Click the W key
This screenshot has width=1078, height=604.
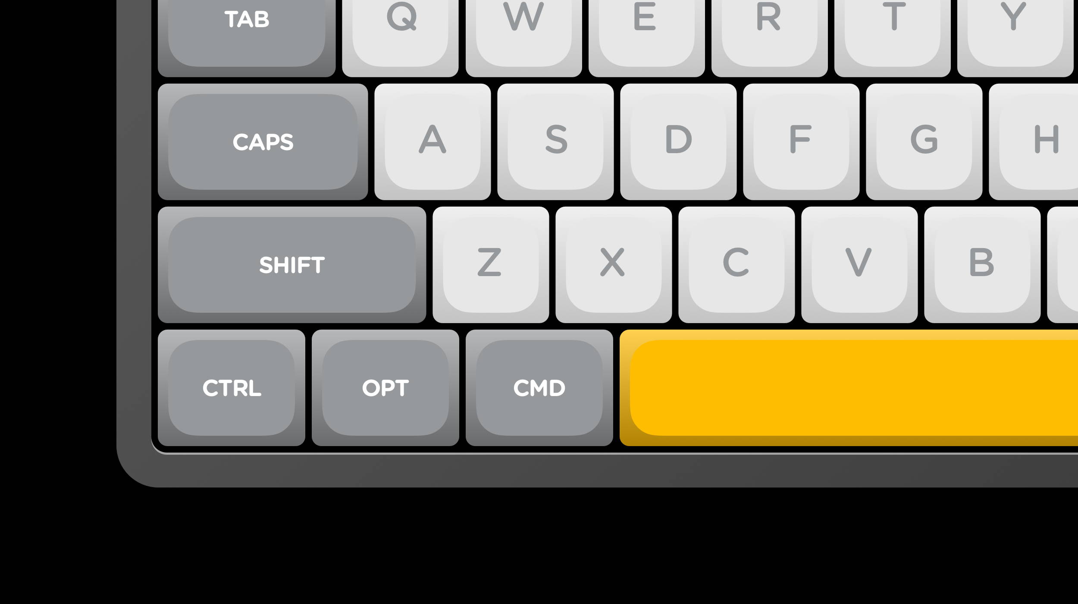(x=523, y=38)
